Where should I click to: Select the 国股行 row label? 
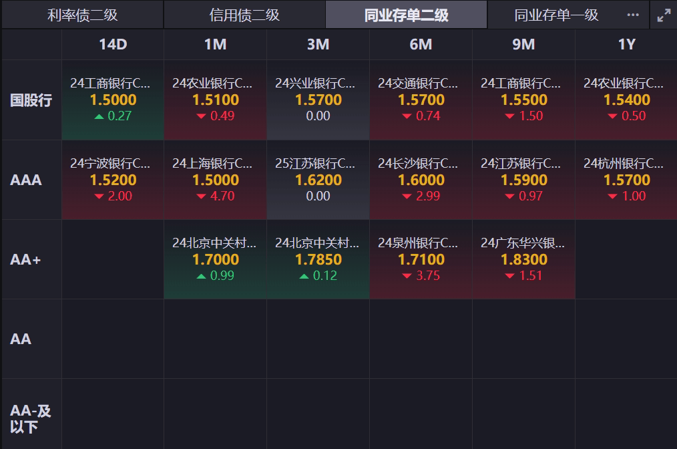31,100
